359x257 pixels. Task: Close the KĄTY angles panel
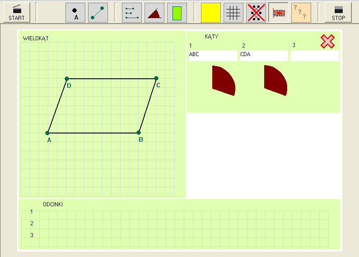tap(328, 41)
